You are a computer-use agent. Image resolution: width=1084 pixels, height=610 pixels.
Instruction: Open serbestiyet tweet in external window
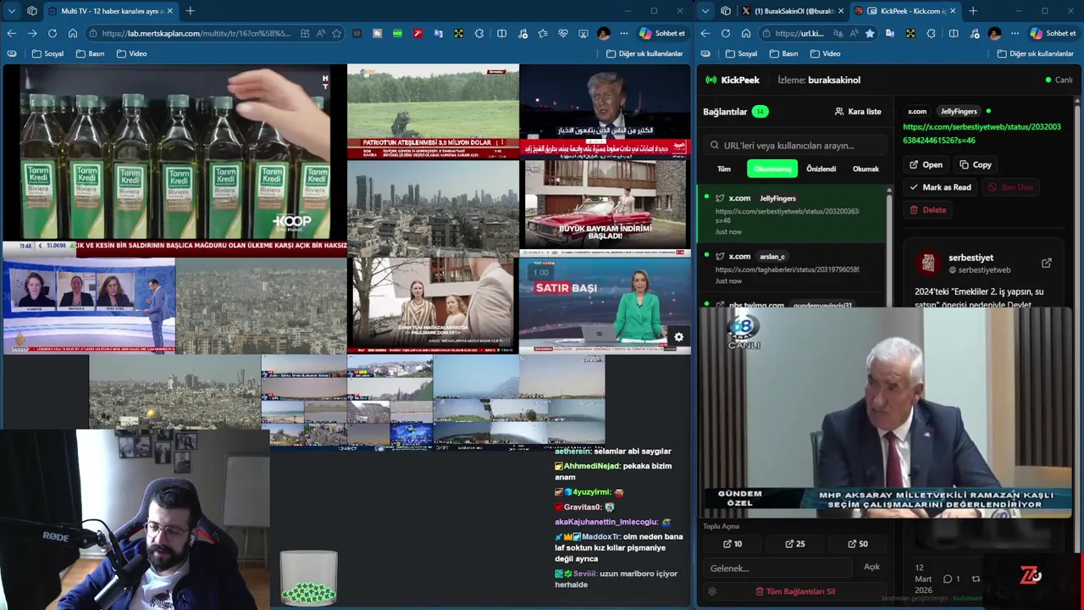(x=1046, y=263)
